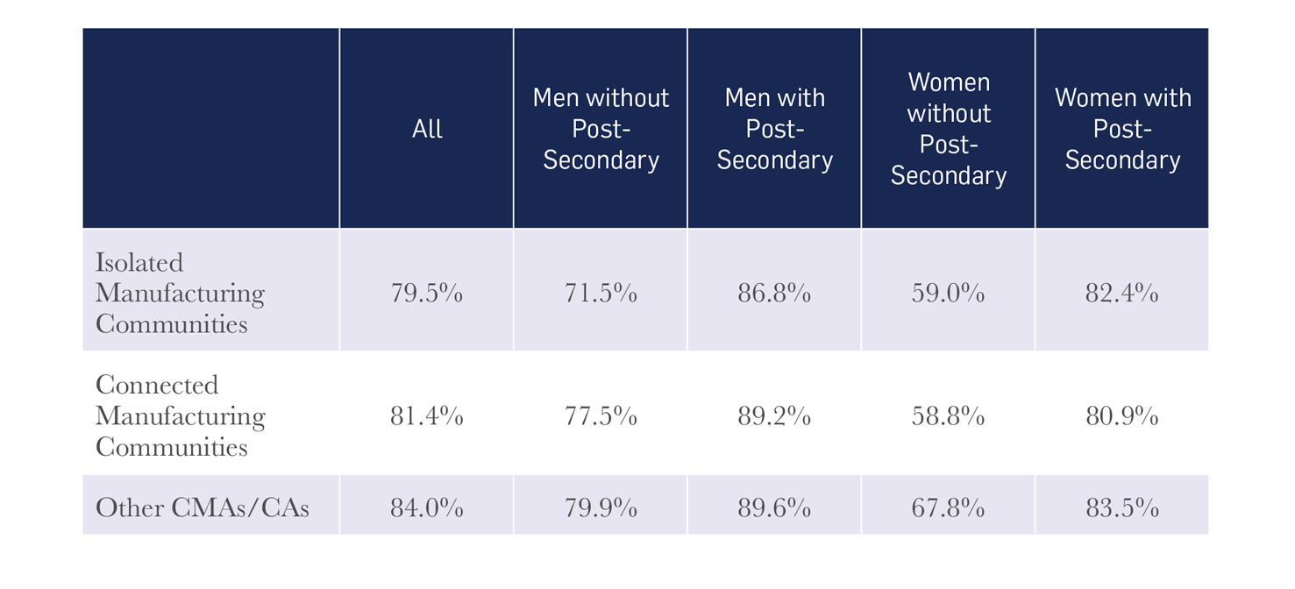Click the 86.8% table cell
Image resolution: width=1295 pixels, height=589 pixels.
774,293
